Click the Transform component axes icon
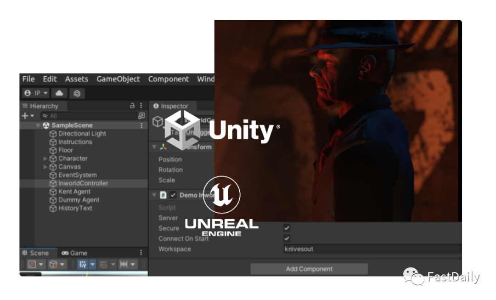The height and width of the screenshot is (300, 496). point(163,147)
